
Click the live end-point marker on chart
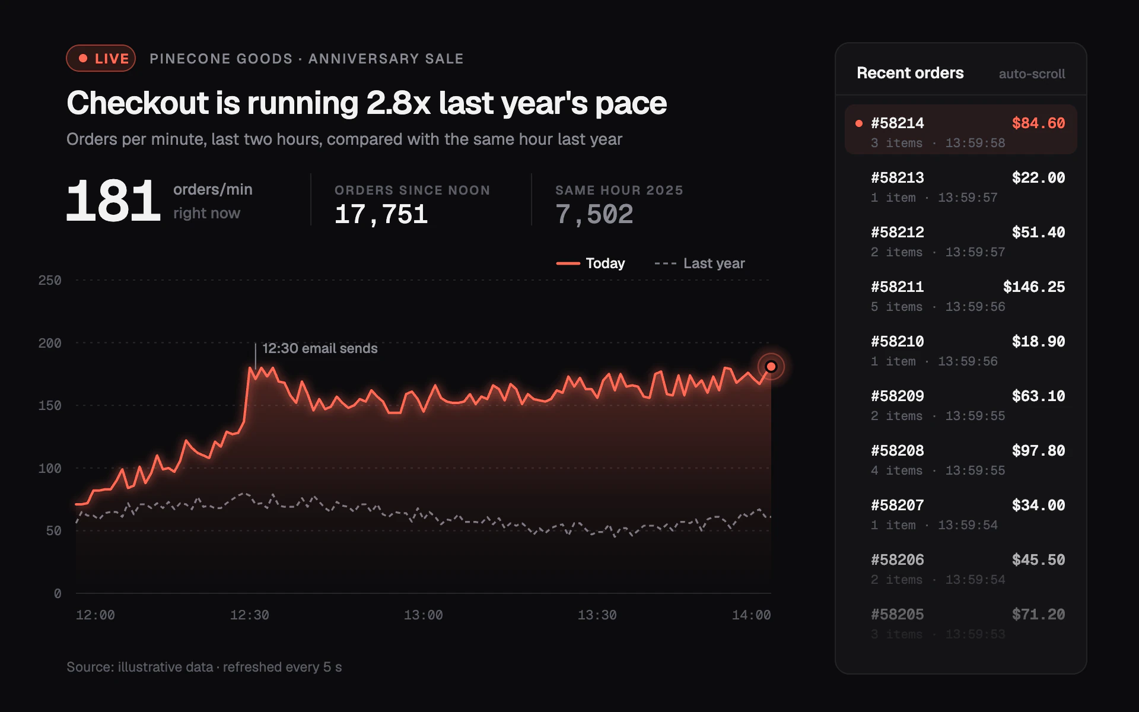pos(771,367)
